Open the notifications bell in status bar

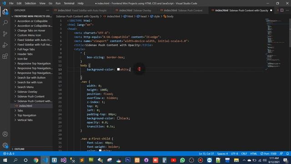pos(287,154)
